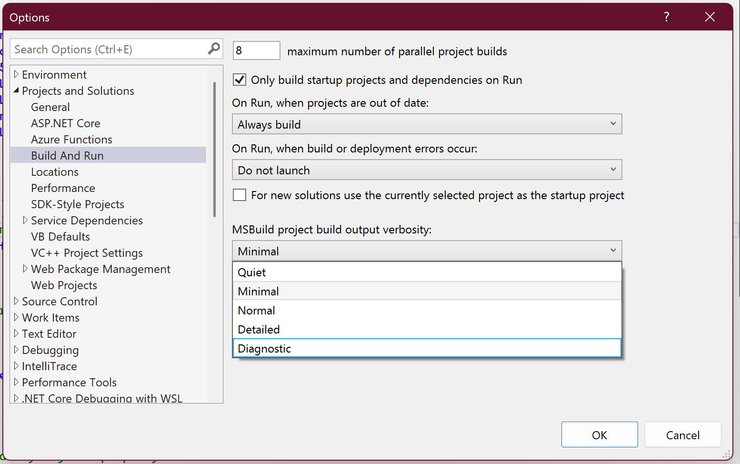Expand the Environment section

click(17, 74)
